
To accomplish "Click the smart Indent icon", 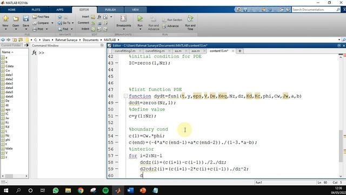I will pyautogui.click(x=93, y=29).
